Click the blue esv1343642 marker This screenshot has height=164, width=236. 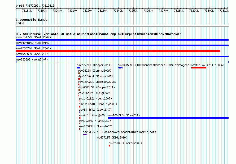coord(79,112)
